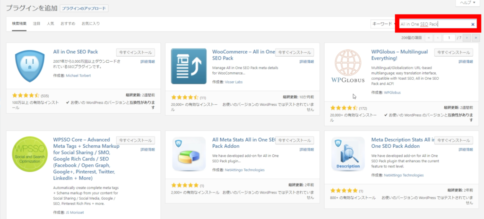Open 詳細情報 for All in One SEO Pack
The height and width of the screenshot is (219, 484).
pyautogui.click(x=147, y=62)
